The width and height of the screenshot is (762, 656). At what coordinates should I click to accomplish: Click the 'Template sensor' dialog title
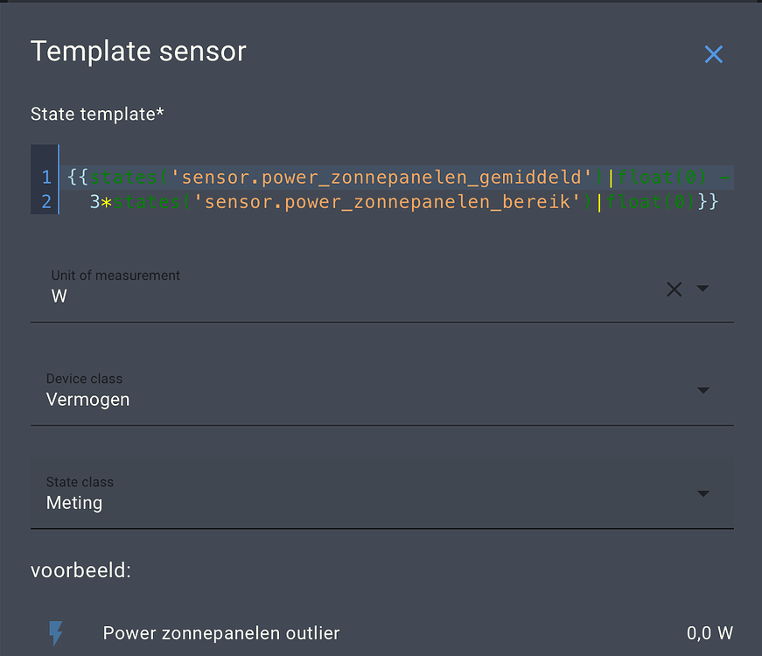(x=138, y=52)
